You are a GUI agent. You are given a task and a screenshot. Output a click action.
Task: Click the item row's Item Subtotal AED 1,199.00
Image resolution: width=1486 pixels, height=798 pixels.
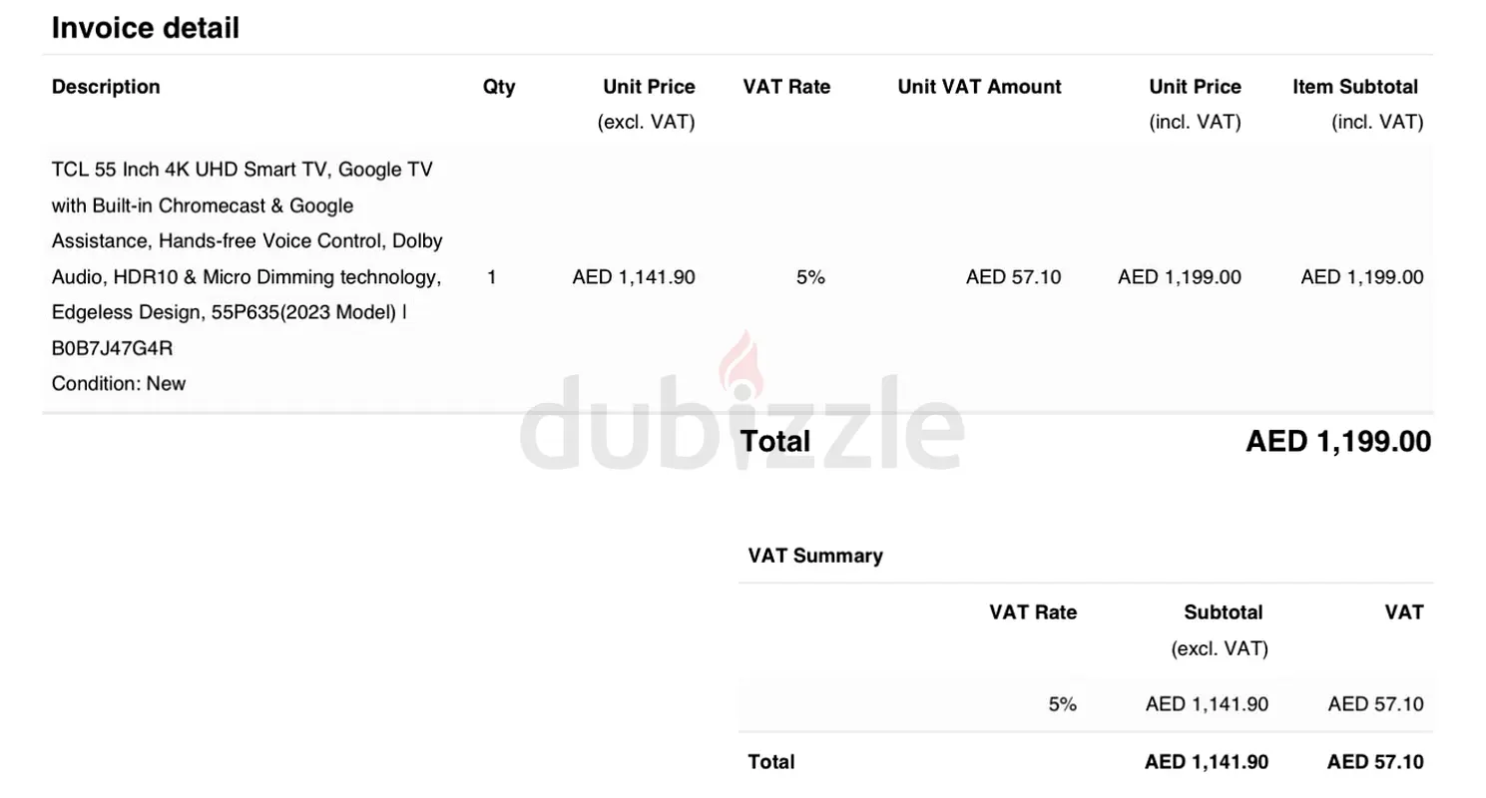pyautogui.click(x=1361, y=277)
